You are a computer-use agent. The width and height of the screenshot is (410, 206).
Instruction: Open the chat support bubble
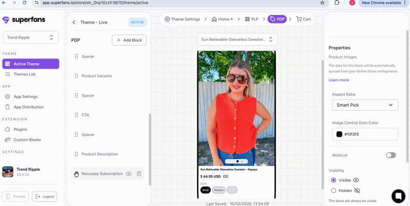coord(398,196)
